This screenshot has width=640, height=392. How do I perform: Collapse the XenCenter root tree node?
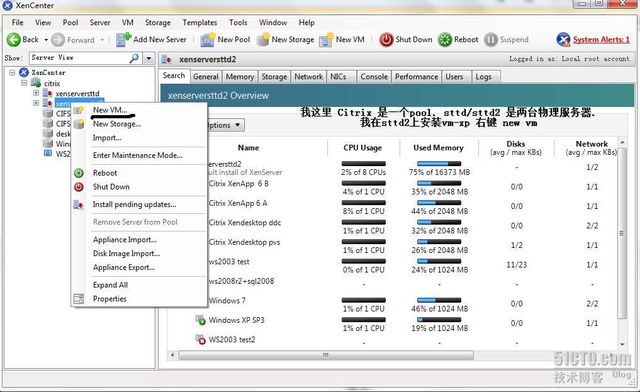coord(12,72)
